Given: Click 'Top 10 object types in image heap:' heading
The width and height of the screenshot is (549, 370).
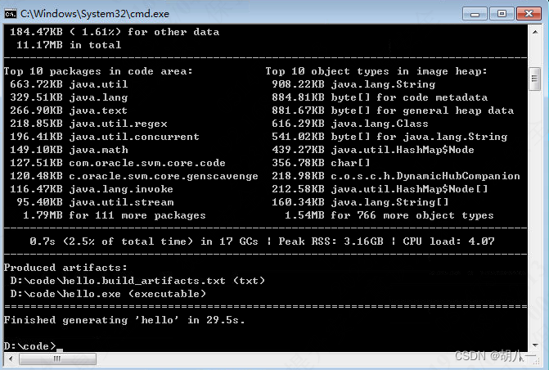Looking at the screenshot, I should tap(376, 71).
